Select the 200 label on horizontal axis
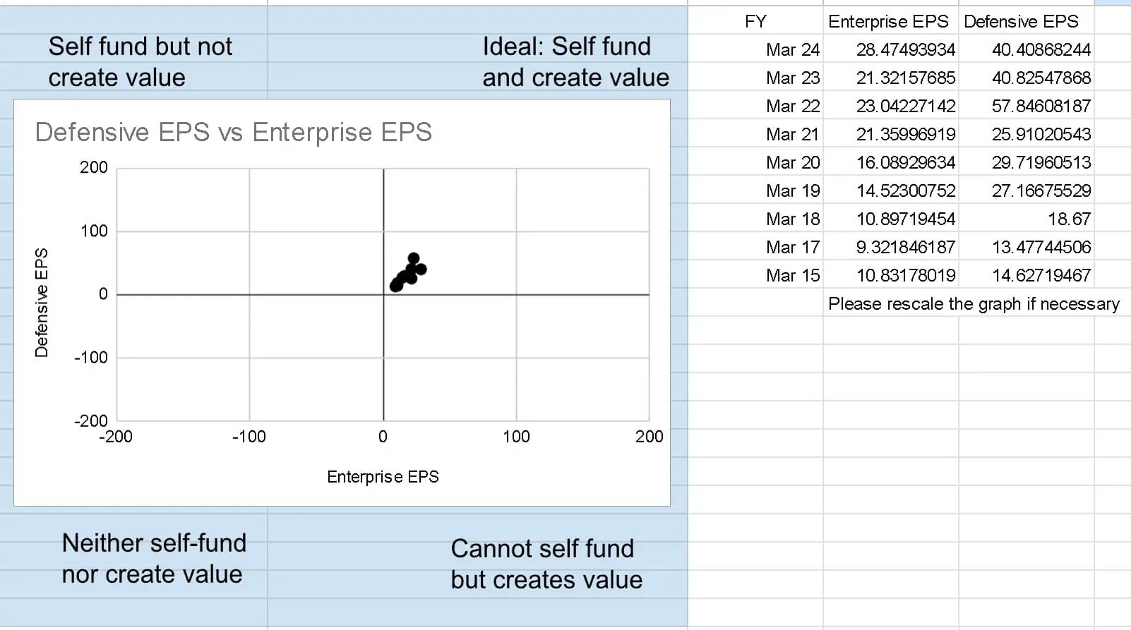The image size is (1131, 630). [x=649, y=437]
